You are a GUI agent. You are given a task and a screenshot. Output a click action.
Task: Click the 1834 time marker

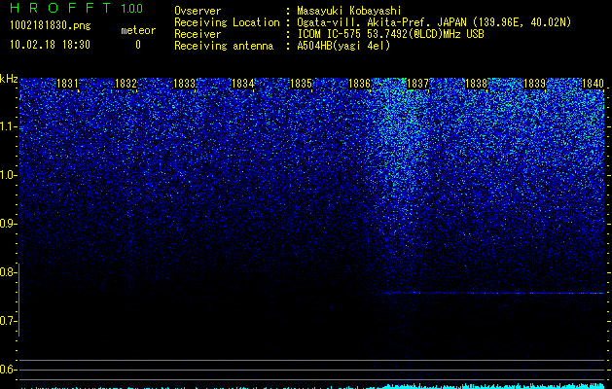[242, 84]
